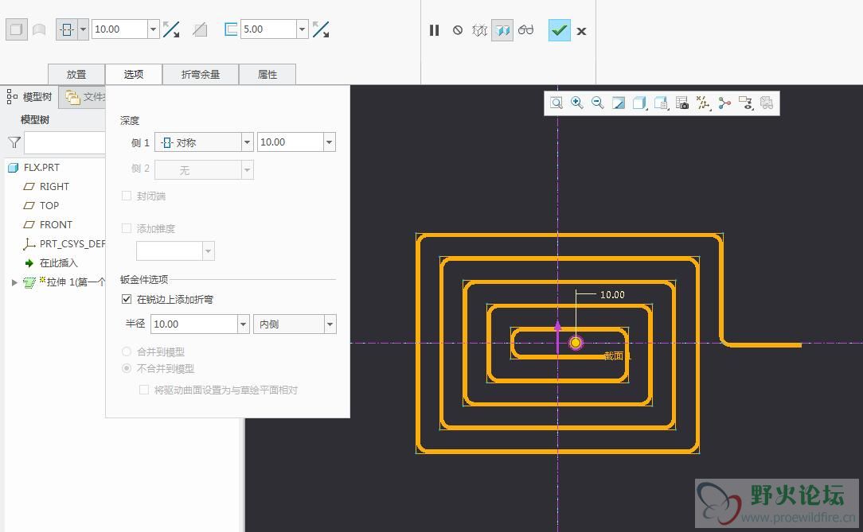This screenshot has height=532, width=863.
Task: Open the taper value dropdown
Action: (x=208, y=251)
